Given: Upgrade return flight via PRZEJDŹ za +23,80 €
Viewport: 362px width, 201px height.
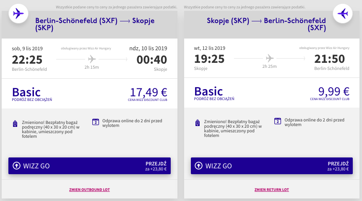Looking at the screenshot, I should tap(338, 166).
